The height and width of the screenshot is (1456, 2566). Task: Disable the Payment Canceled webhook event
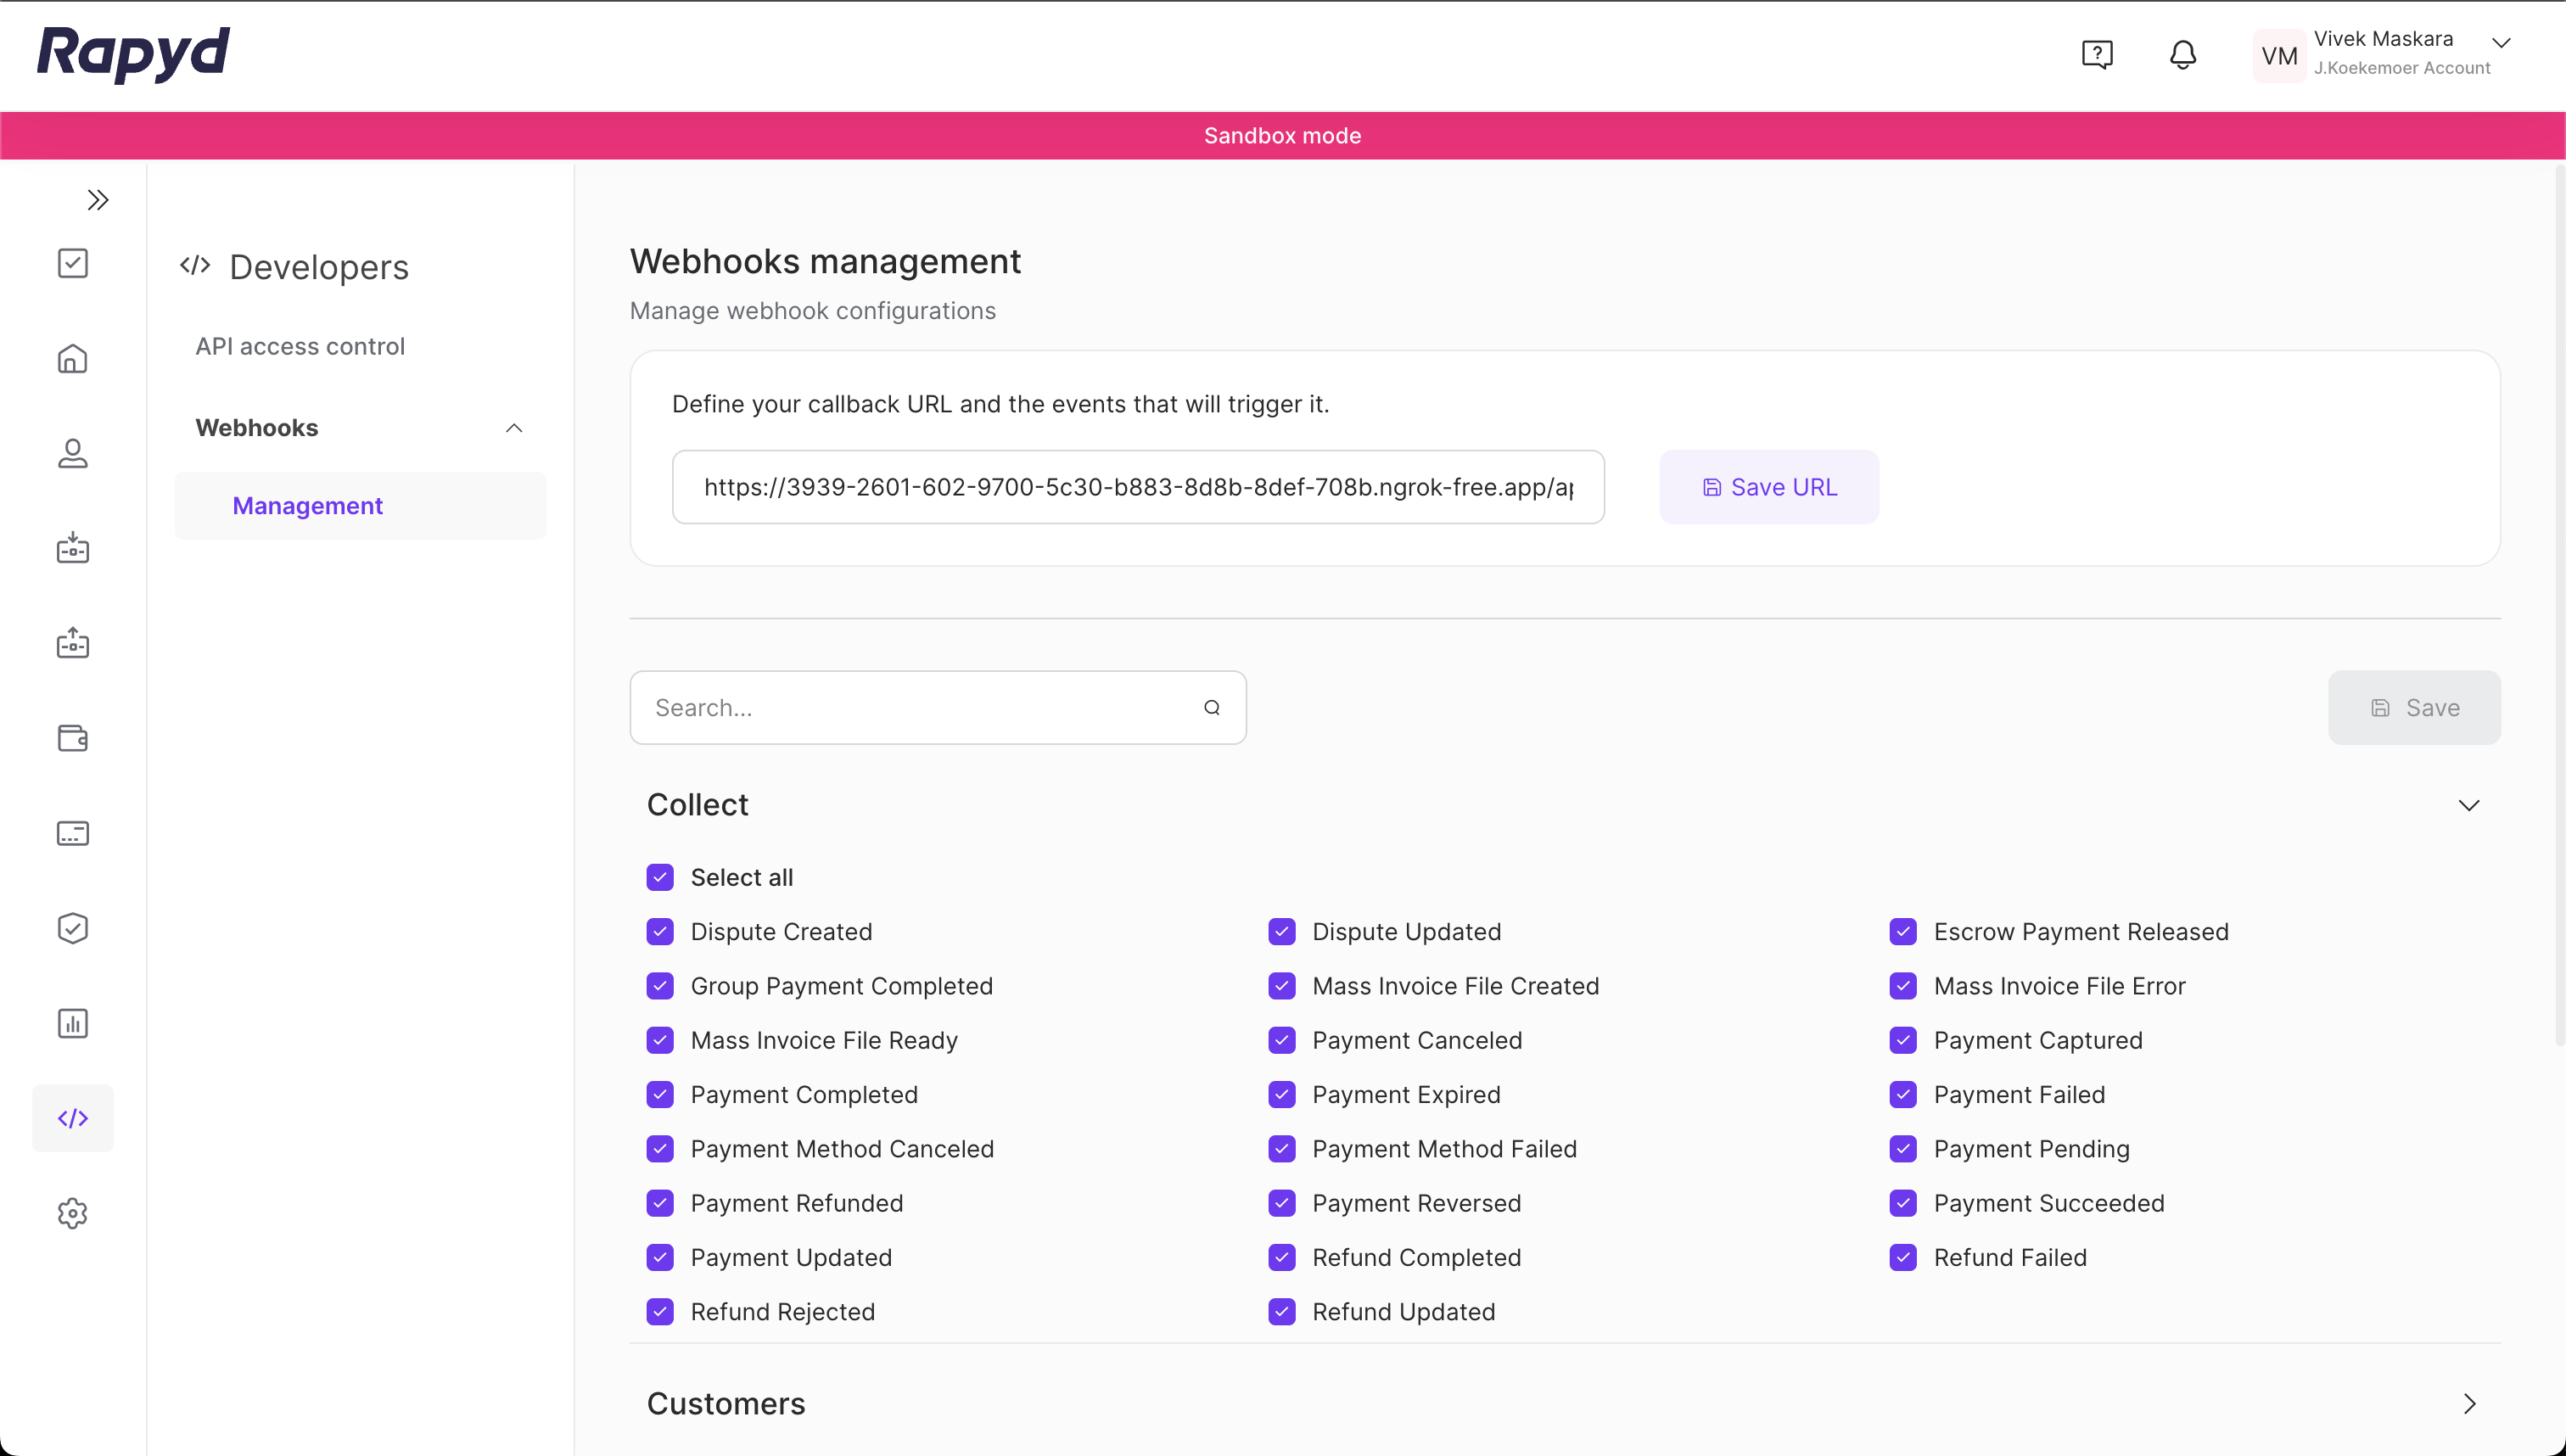(1281, 1040)
